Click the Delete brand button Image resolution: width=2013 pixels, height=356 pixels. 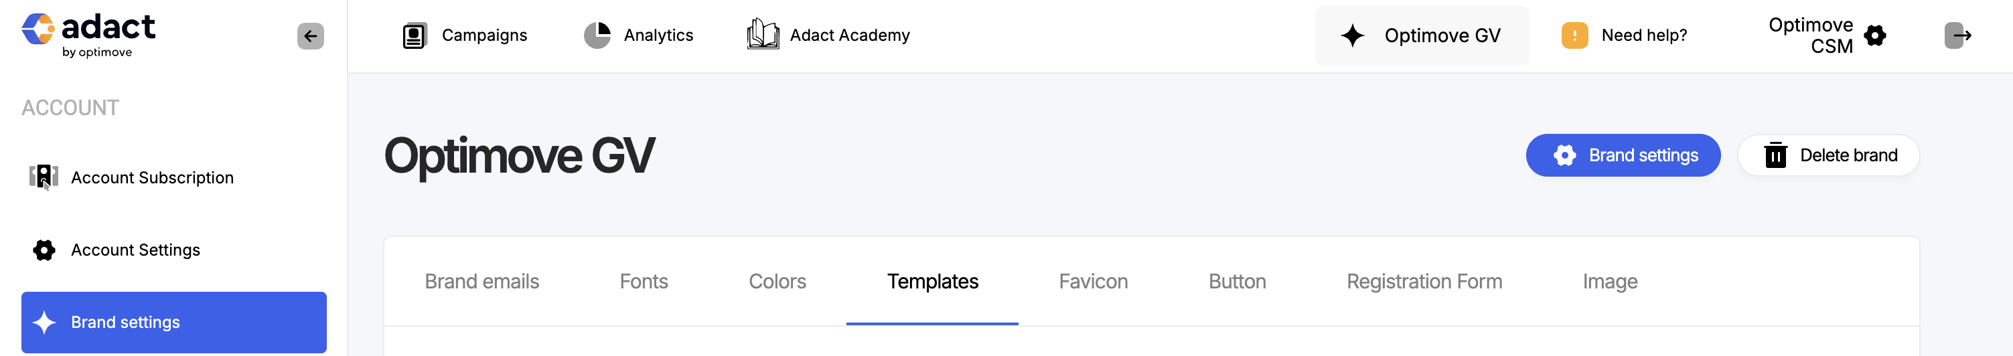[x=1828, y=155]
